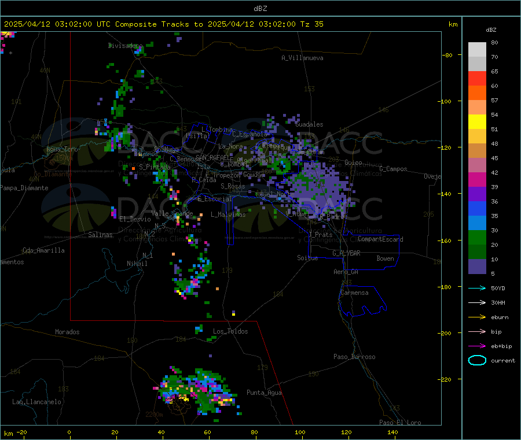Viewport: 521px width, 440px height.
Task: Click the Divisadero location label
Action: click(125, 46)
